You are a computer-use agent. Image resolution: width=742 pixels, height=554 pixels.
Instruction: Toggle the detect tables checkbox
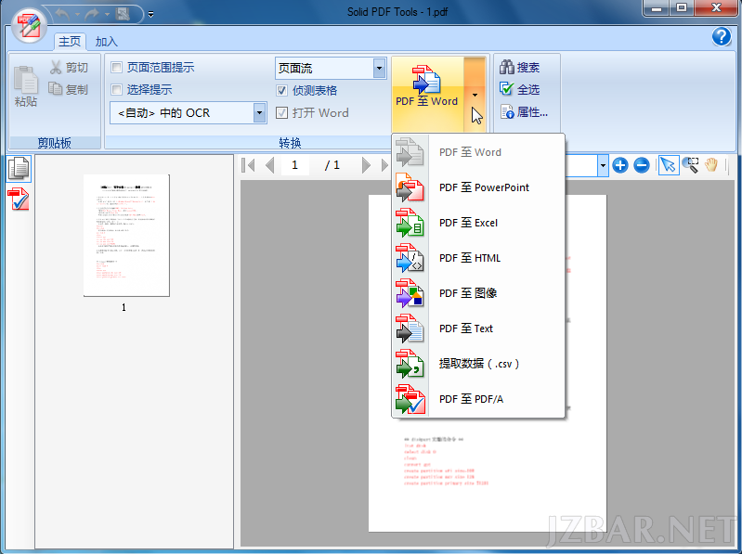(x=281, y=90)
